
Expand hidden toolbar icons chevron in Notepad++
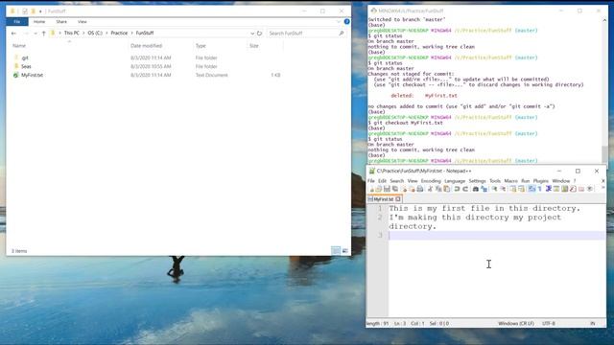click(x=603, y=188)
